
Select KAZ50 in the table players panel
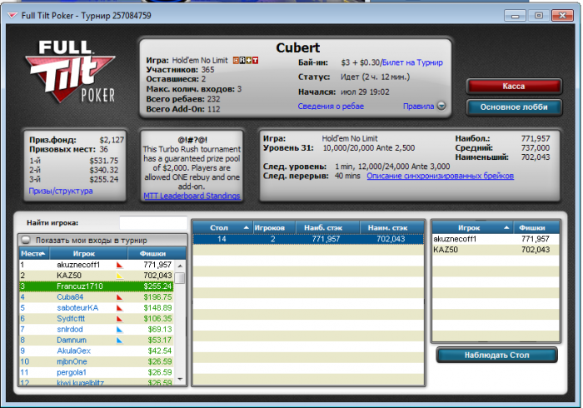pyautogui.click(x=496, y=250)
